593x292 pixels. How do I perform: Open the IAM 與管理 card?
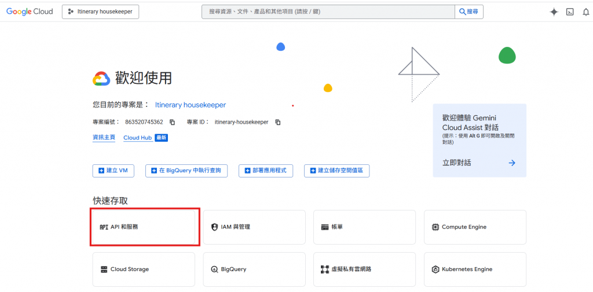click(254, 227)
